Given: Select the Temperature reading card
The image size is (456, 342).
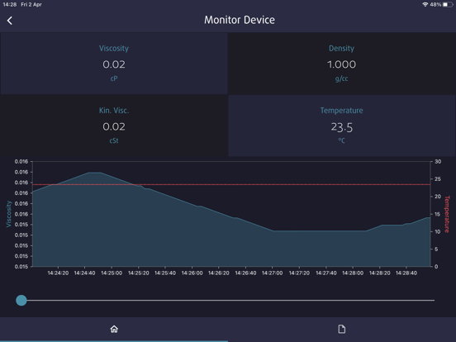Looking at the screenshot, I should click(342, 126).
